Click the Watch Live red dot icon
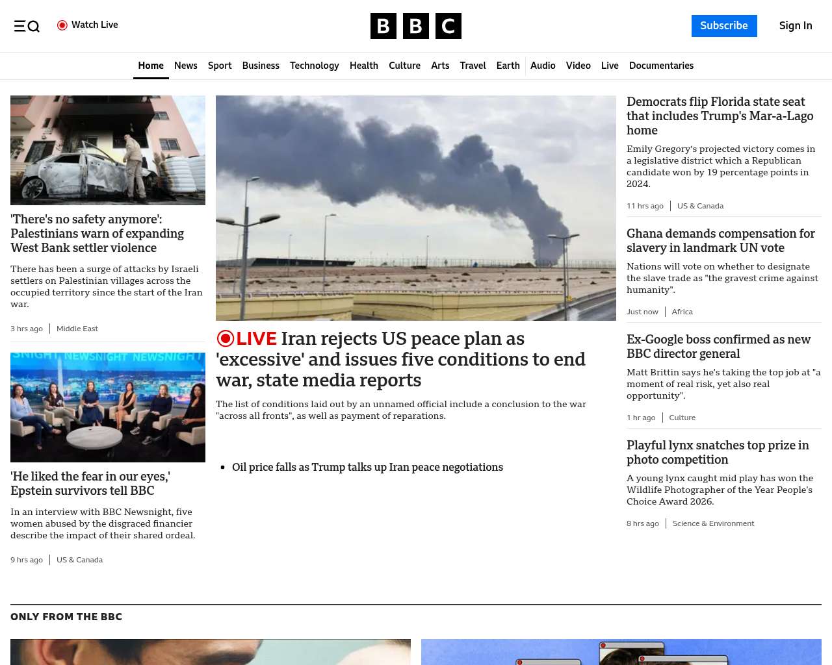 62,25
